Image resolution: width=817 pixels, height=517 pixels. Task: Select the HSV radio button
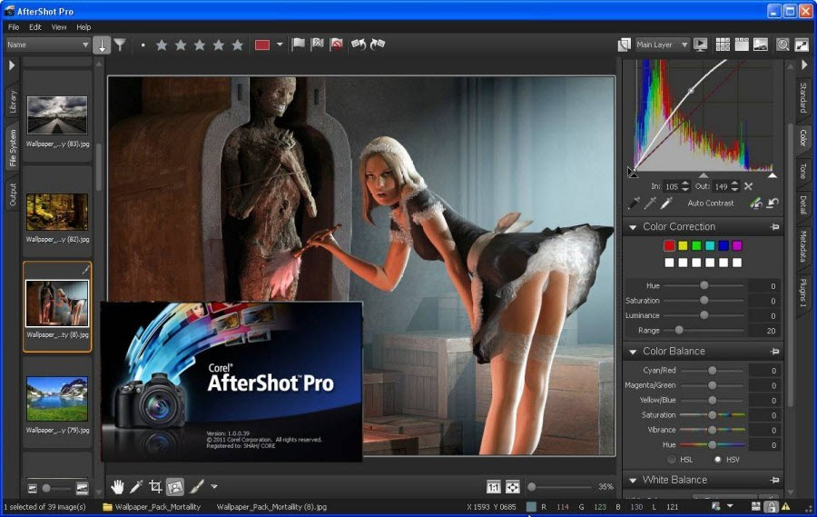718,459
